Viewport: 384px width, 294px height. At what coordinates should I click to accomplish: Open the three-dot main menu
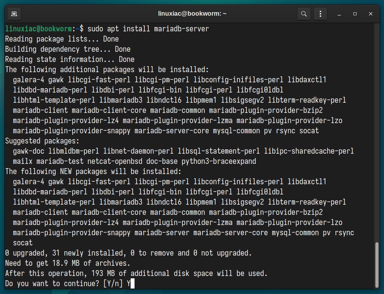(x=320, y=14)
